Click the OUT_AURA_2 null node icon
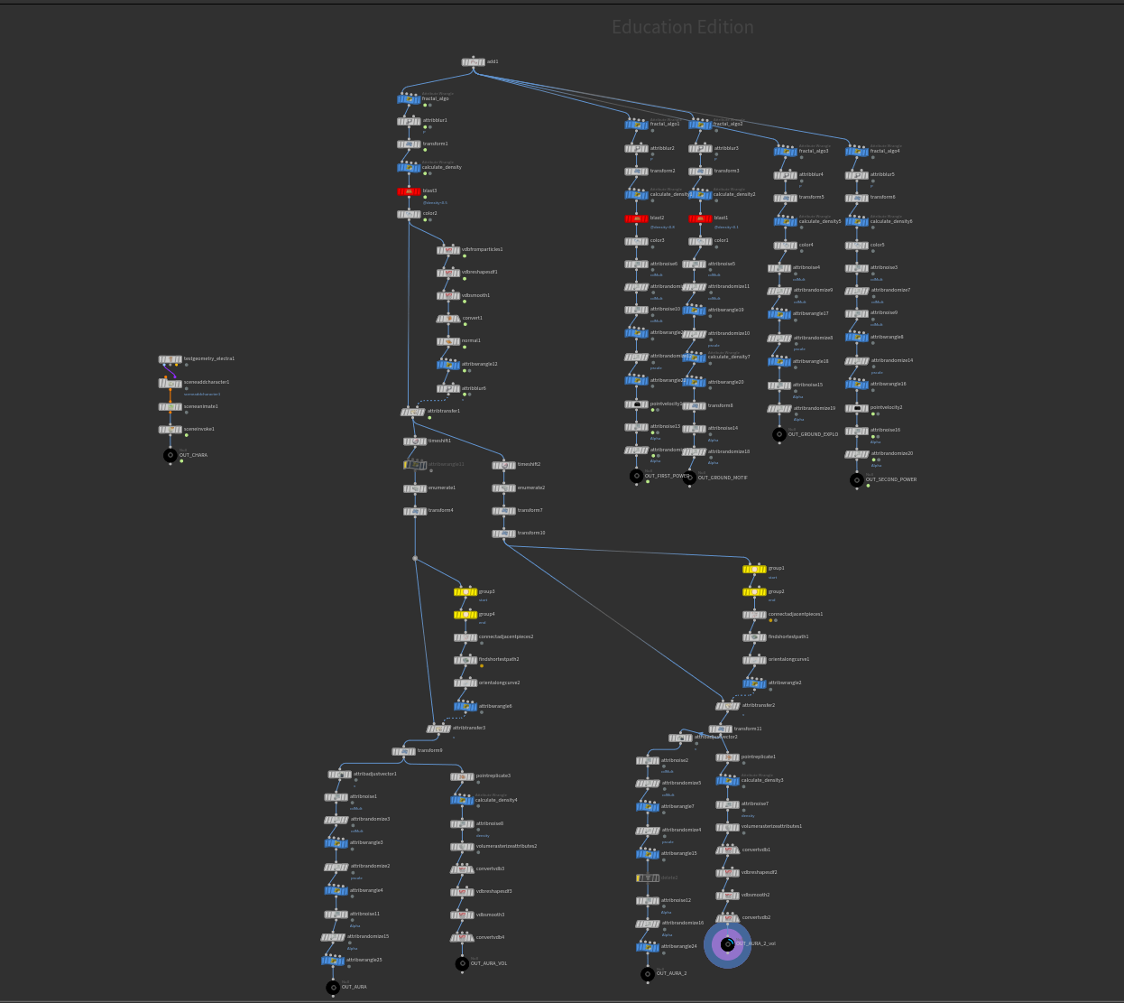This screenshot has height=1003, width=1124. pyautogui.click(x=648, y=974)
